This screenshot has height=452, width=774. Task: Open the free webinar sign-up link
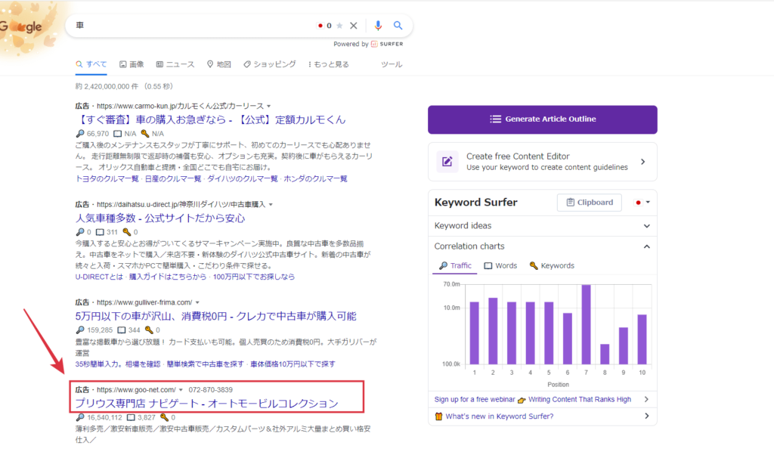533,399
